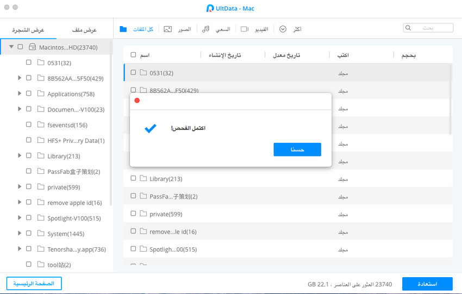Click the Photos picture icon in toolbar
The height and width of the screenshot is (294, 462).
(x=167, y=29)
